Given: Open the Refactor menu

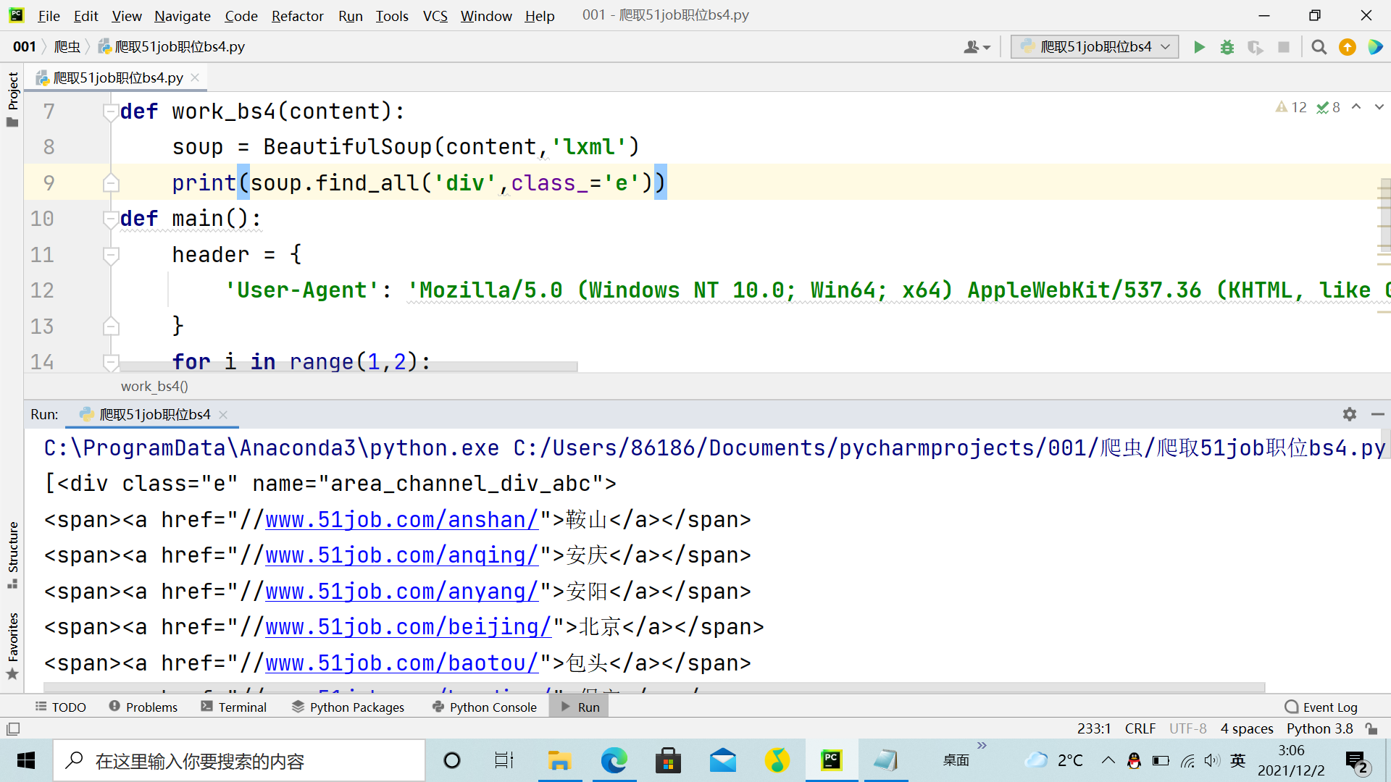Looking at the screenshot, I should (297, 15).
